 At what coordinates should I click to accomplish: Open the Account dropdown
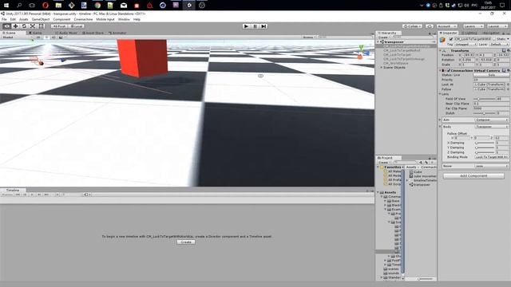[x=446, y=26]
